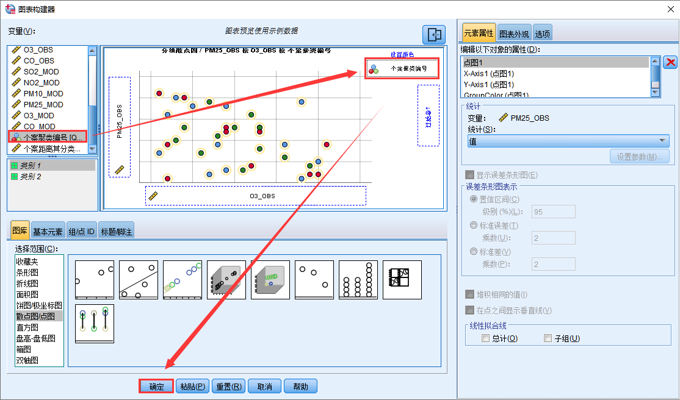Select 类别 1 in category list

click(52, 165)
